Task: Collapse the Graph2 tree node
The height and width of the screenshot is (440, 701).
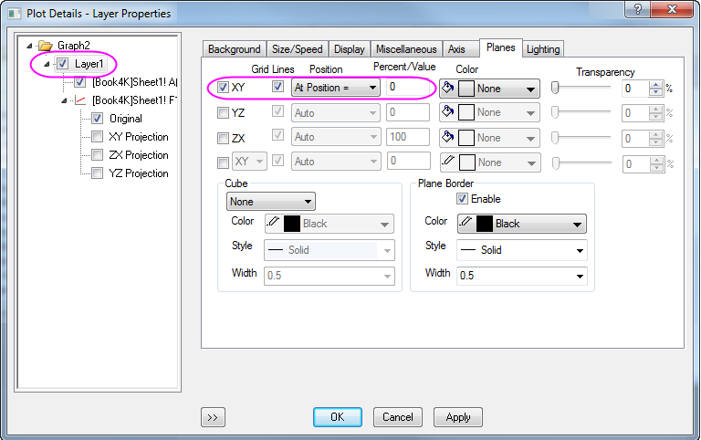Action: [x=32, y=45]
